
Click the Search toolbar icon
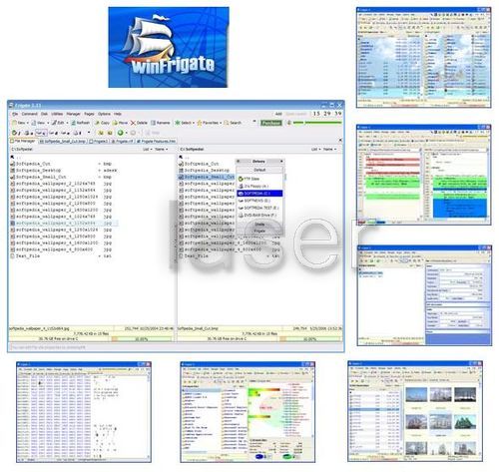227,123
